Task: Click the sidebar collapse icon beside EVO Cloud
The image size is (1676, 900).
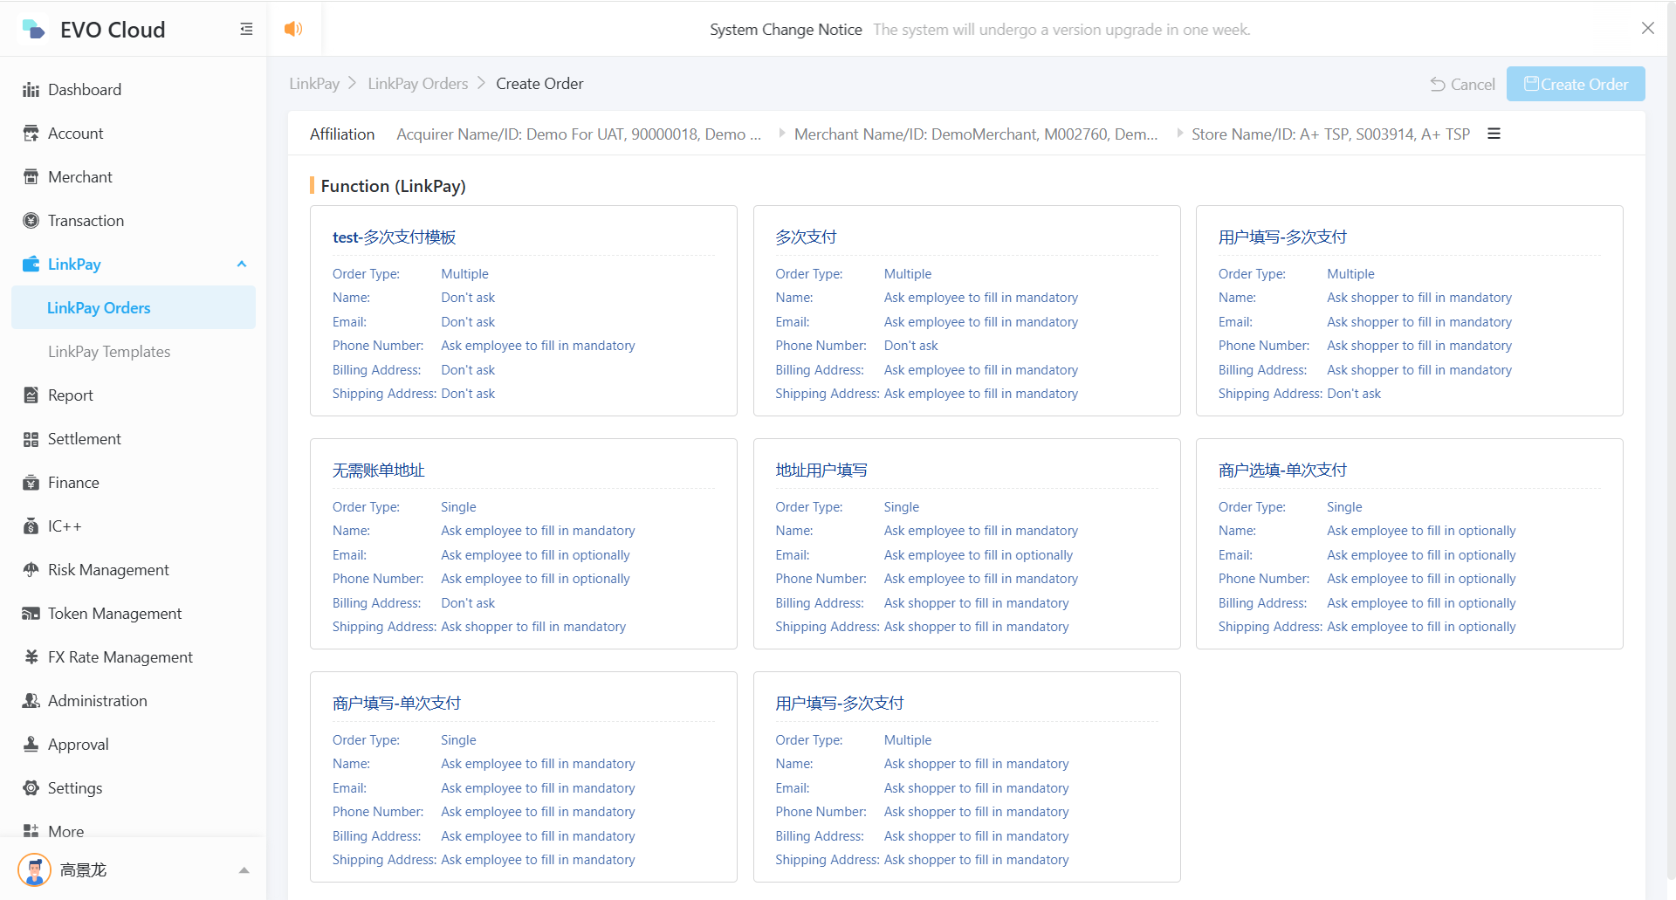Action: (246, 30)
